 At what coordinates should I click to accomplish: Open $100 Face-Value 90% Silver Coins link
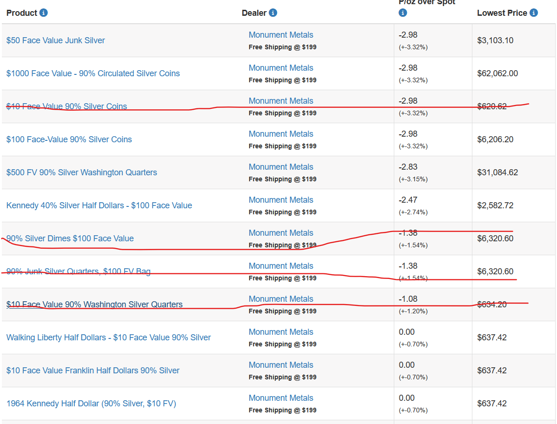tap(69, 139)
